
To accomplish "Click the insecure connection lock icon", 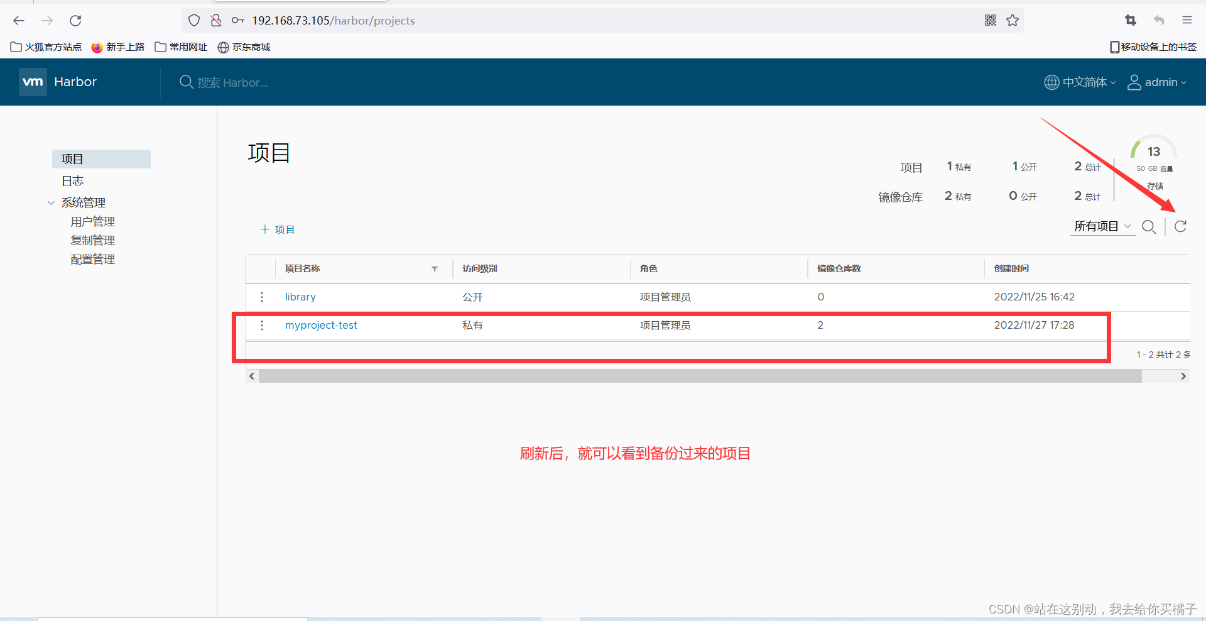I will click(x=216, y=21).
